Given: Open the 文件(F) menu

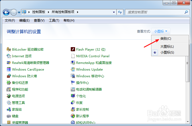Looking at the screenshot, I should 10,21.
